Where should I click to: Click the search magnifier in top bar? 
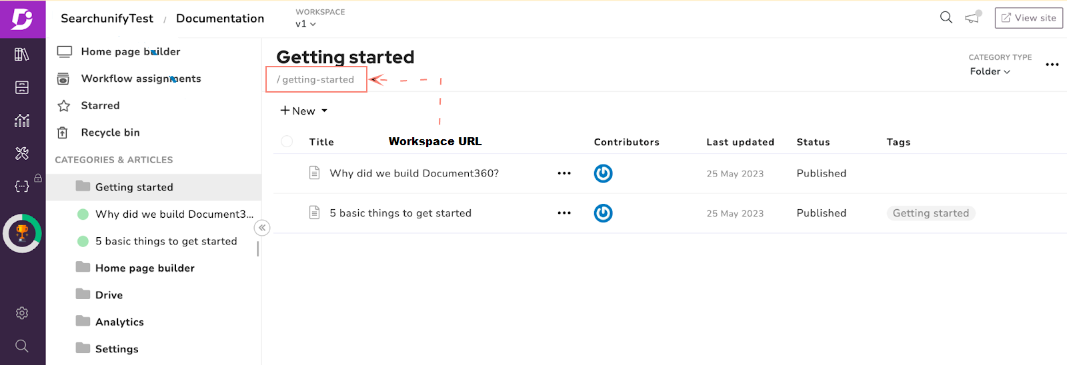coord(946,17)
